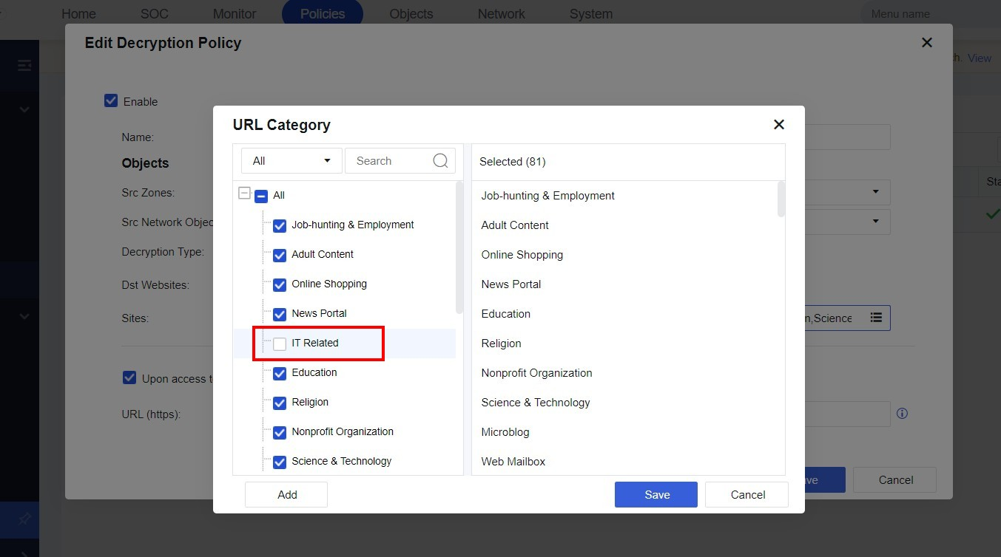Open the Policies menu
The image size is (1001, 557).
(323, 14)
